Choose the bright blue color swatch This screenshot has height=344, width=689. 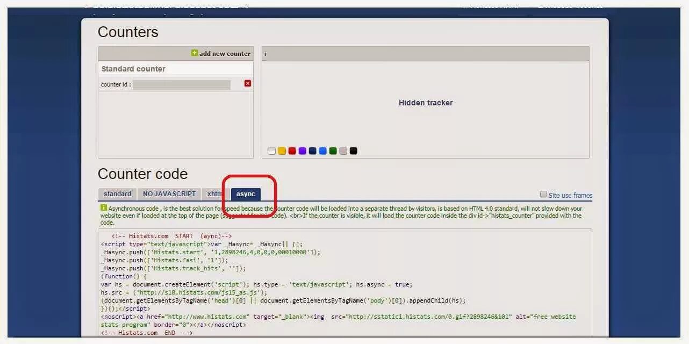pos(322,151)
